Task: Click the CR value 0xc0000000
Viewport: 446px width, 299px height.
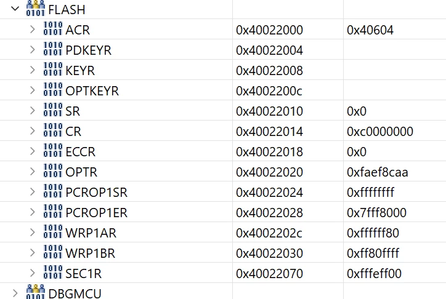Action: tap(379, 132)
